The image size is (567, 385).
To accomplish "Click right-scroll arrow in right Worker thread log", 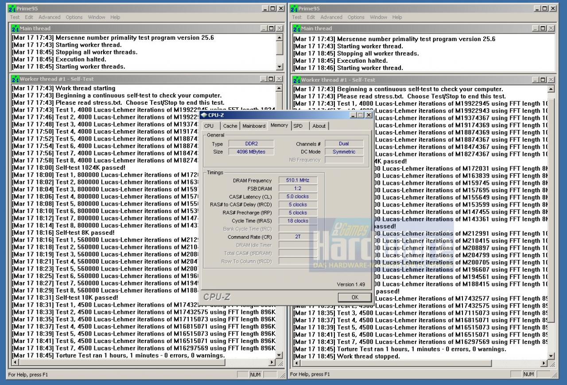I will [544, 363].
